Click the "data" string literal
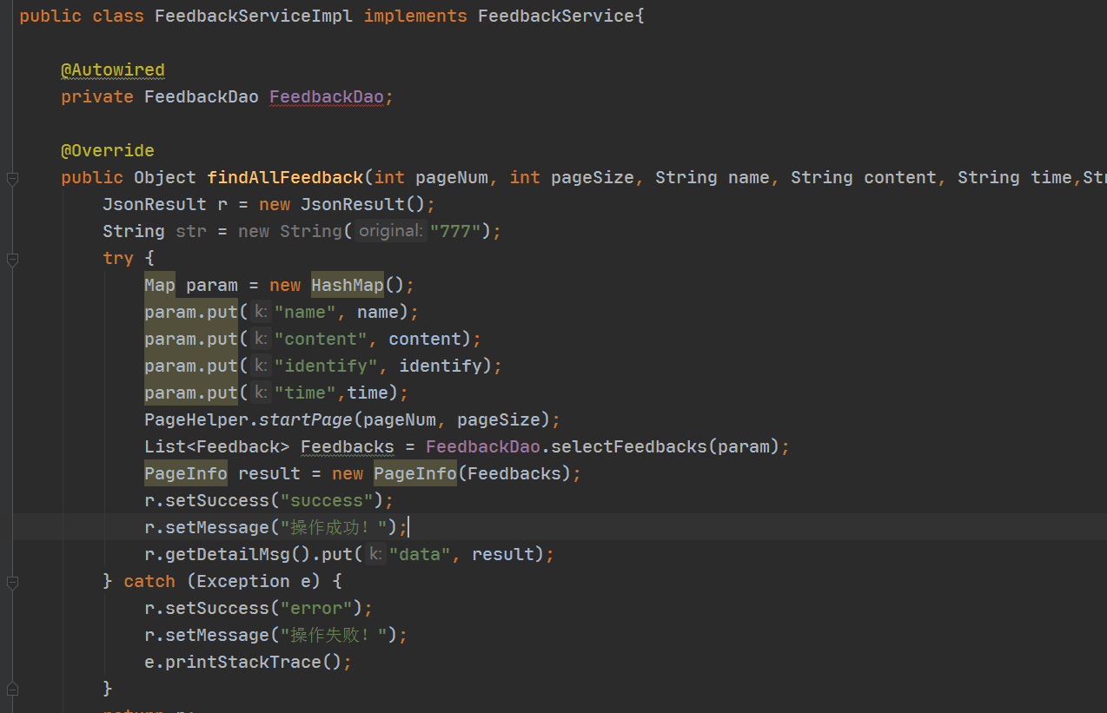Screen dimensions: 1107x713 point(421,554)
